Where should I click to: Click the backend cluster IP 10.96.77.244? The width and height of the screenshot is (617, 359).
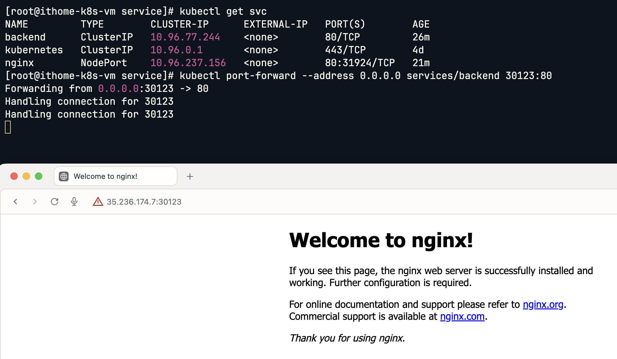click(x=185, y=37)
